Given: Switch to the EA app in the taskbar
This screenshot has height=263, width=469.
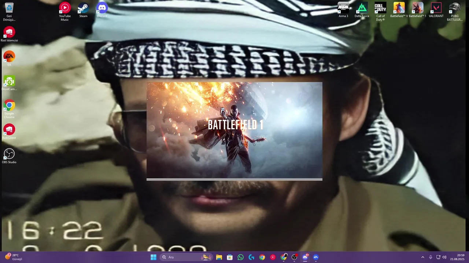Looking at the screenshot, I should click(316, 257).
